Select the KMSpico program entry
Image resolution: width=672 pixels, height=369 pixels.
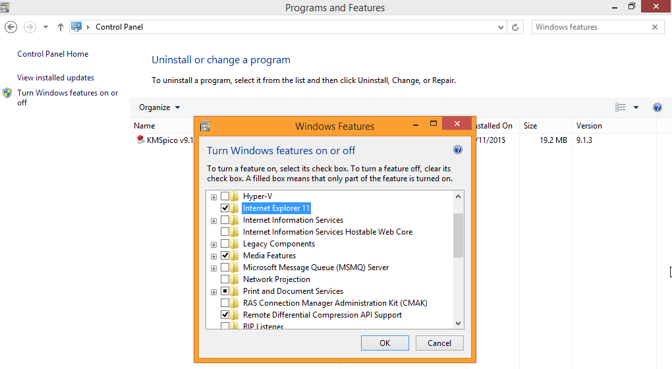(x=170, y=140)
